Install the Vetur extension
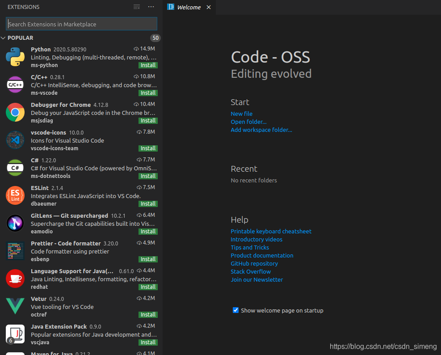The height and width of the screenshot is (355, 441). coord(148,315)
